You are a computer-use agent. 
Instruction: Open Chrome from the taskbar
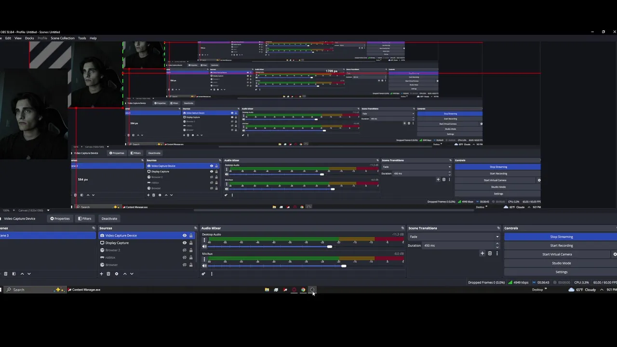[303, 290]
